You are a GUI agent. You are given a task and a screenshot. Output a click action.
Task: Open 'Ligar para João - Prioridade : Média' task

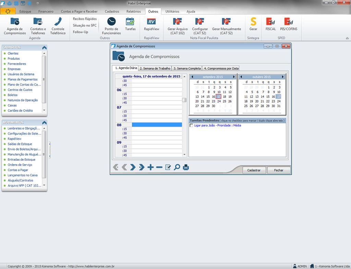(217, 125)
